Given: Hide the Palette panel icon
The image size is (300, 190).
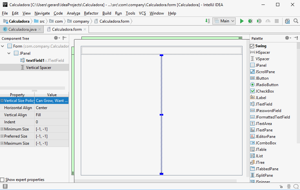Looking at the screenshot, I should pyautogui.click(x=295, y=38).
